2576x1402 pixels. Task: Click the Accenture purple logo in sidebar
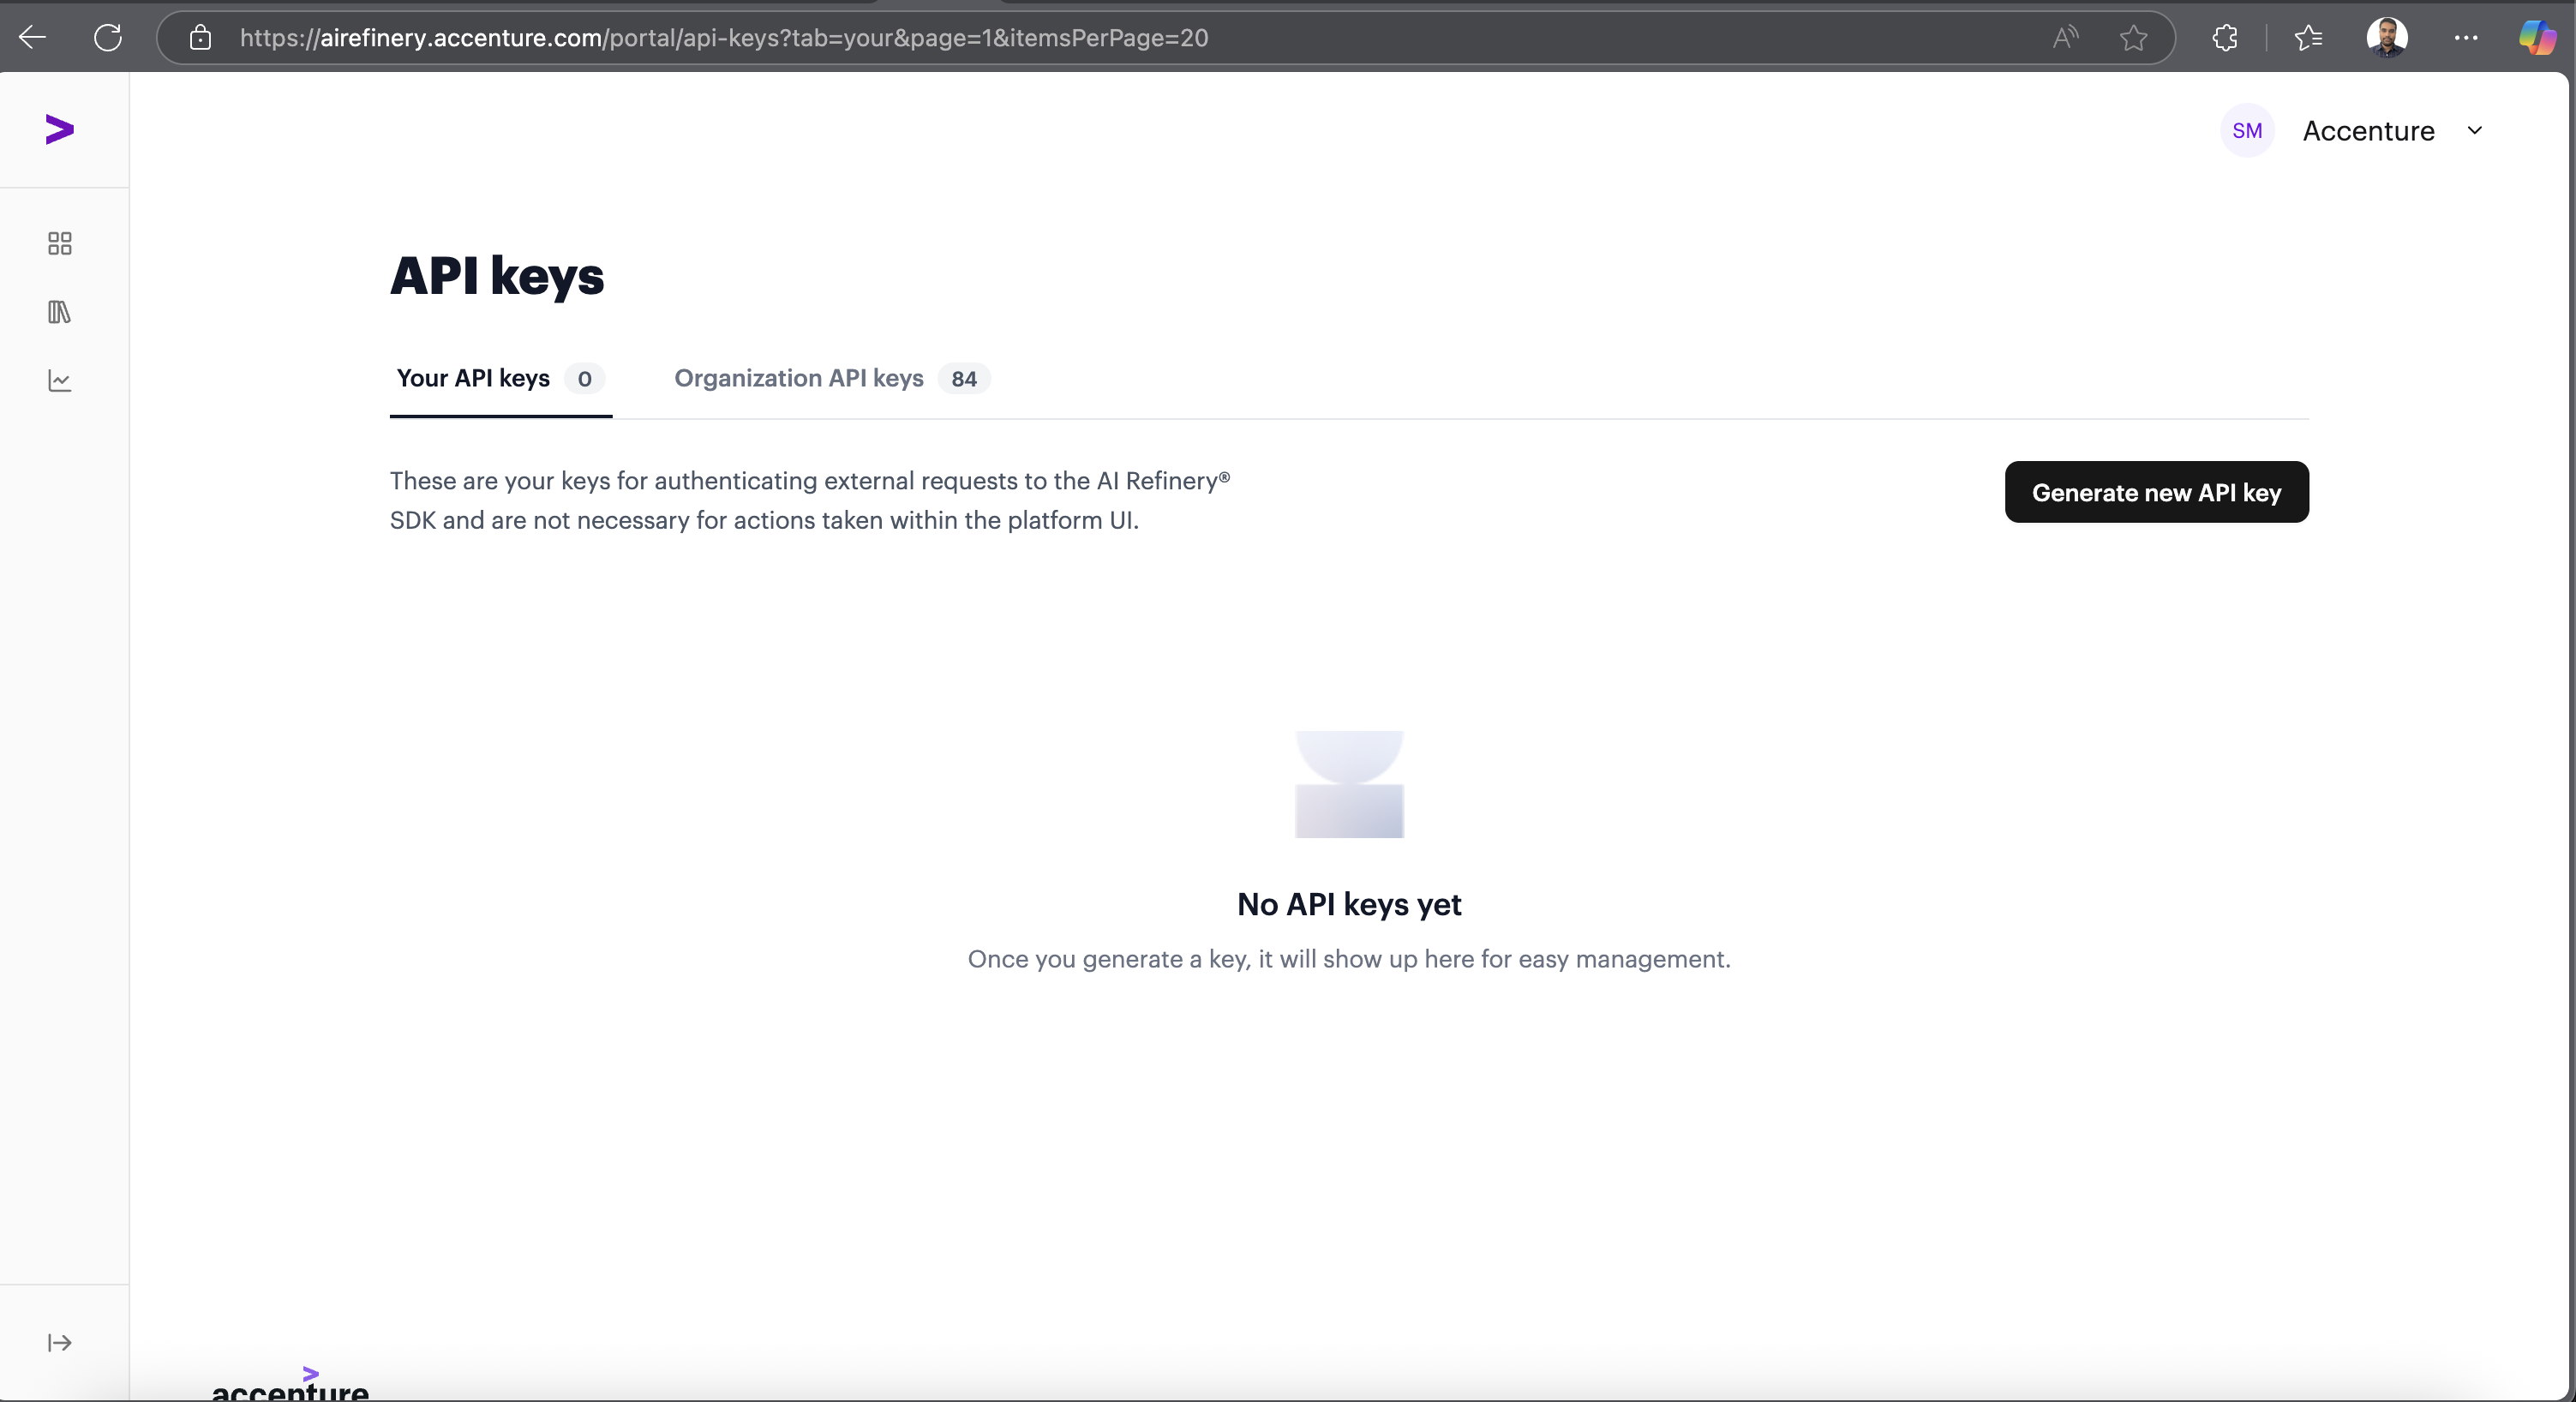pos(60,130)
